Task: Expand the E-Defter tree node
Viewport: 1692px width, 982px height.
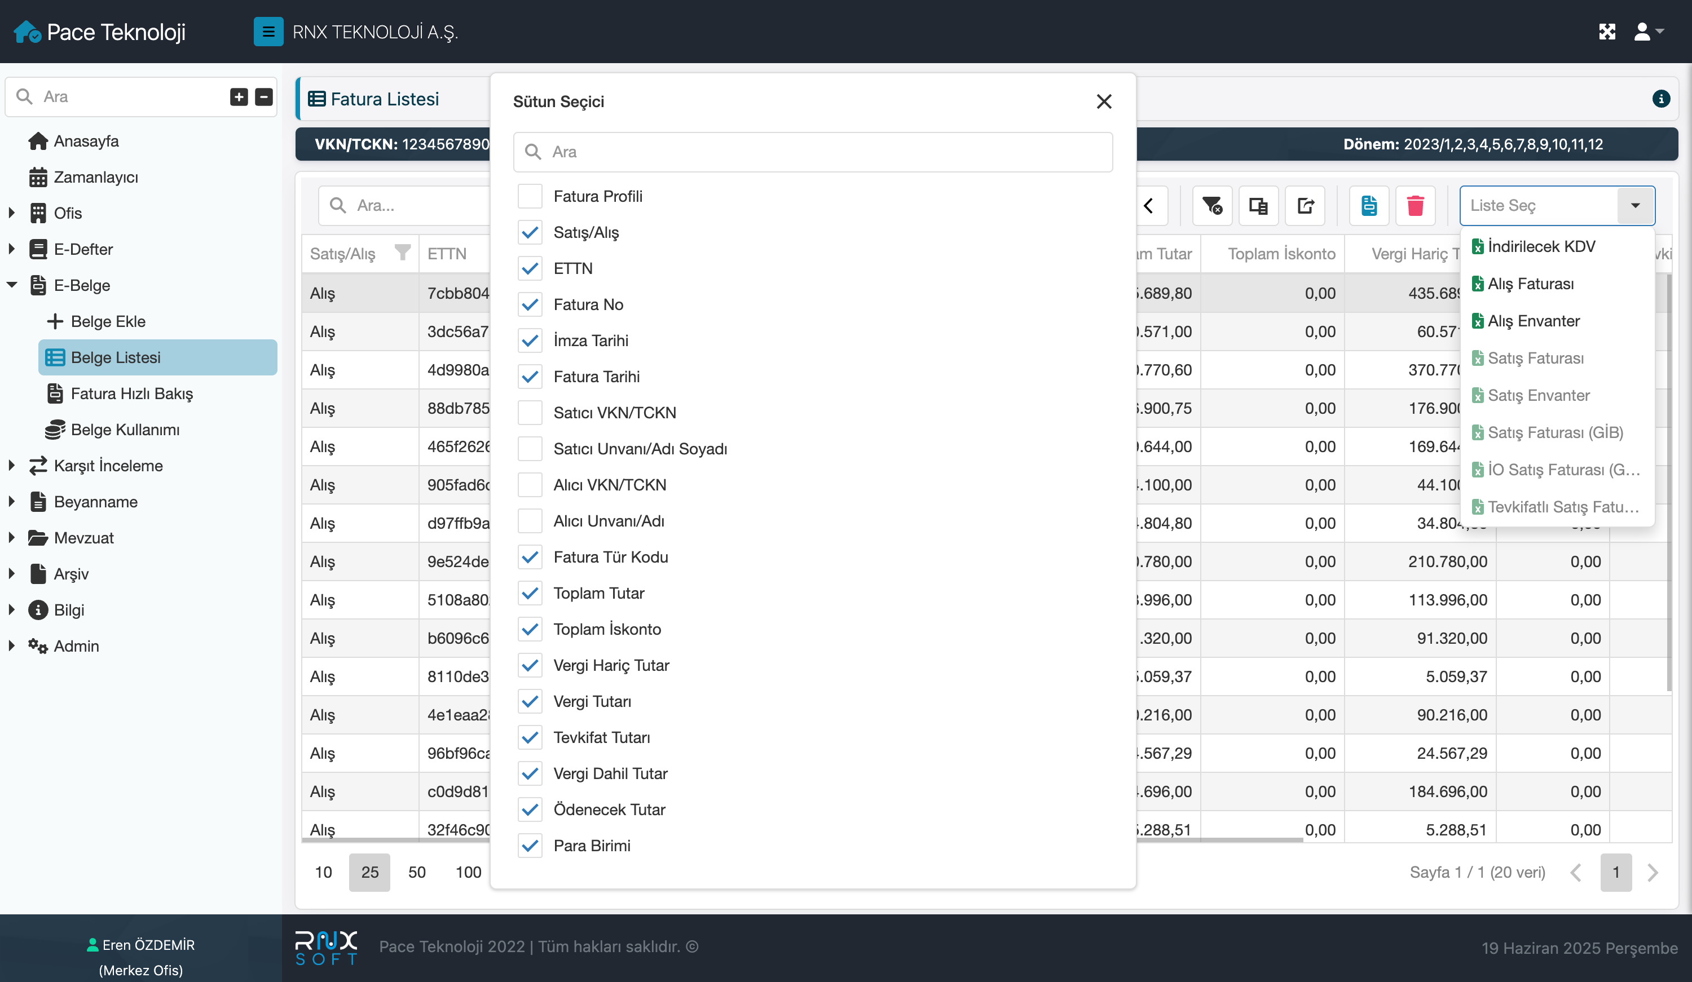Action: point(11,249)
